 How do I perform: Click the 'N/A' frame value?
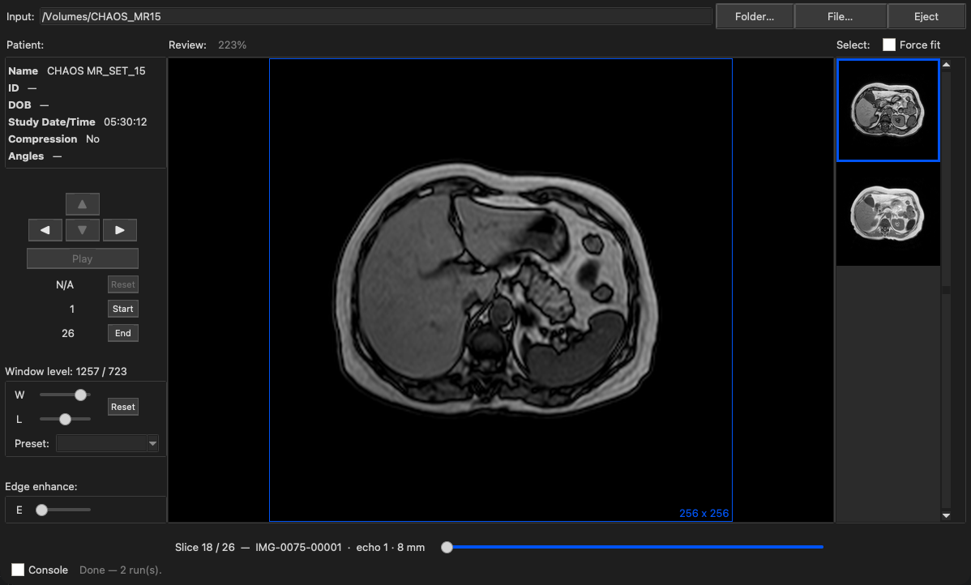[64, 284]
